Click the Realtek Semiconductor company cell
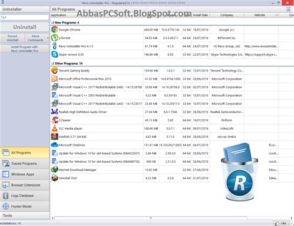294x226 pixels. pyautogui.click(x=226, y=112)
